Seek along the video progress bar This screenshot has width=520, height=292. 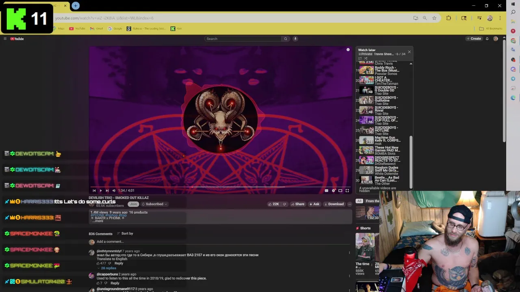[x=221, y=187]
